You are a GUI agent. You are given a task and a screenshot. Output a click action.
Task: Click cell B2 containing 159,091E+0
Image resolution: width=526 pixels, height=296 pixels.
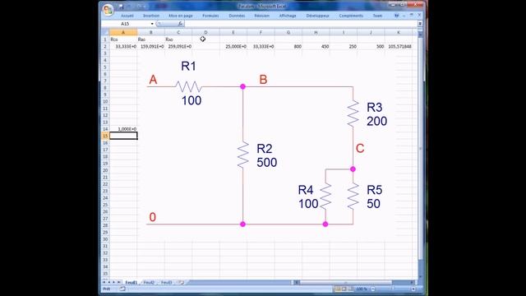(x=150, y=46)
